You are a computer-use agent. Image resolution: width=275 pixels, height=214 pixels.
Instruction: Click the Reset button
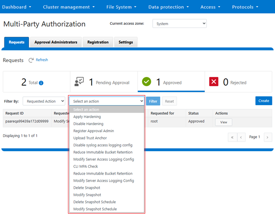point(170,101)
